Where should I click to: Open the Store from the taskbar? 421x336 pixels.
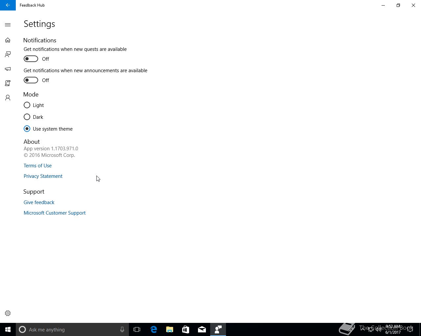(x=186, y=329)
